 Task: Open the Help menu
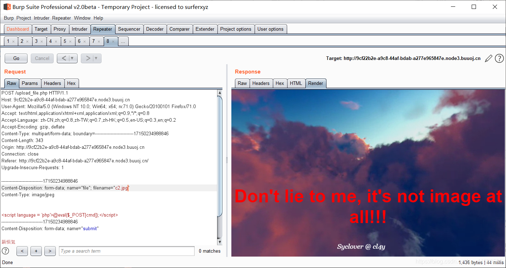click(98, 18)
